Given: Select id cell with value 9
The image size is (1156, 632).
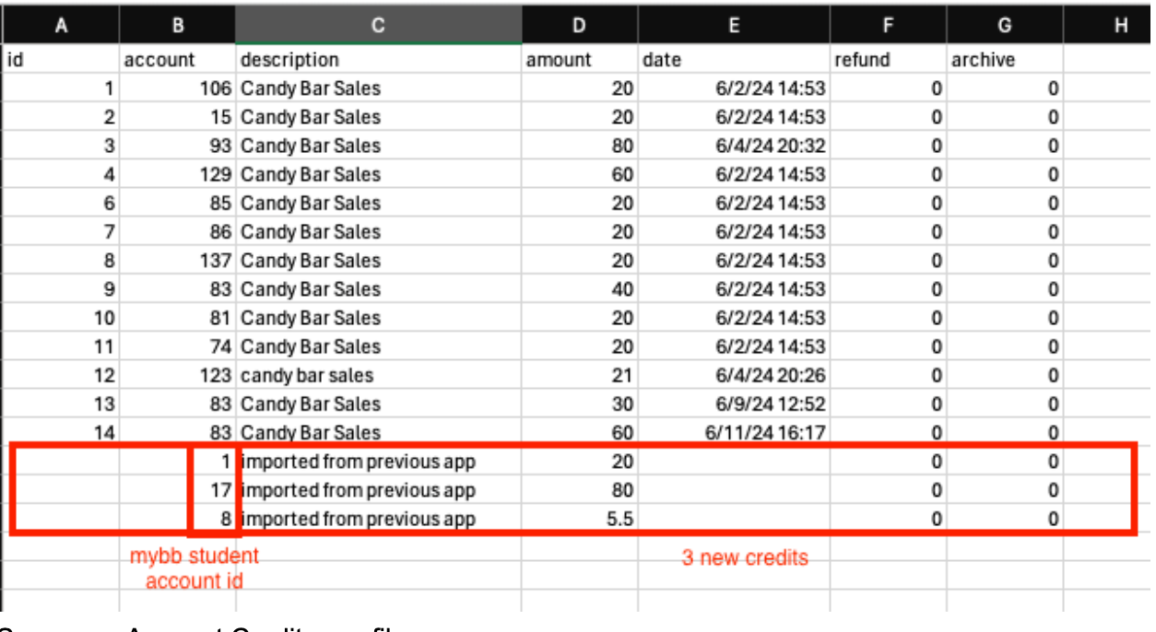Looking at the screenshot, I should click(x=61, y=289).
